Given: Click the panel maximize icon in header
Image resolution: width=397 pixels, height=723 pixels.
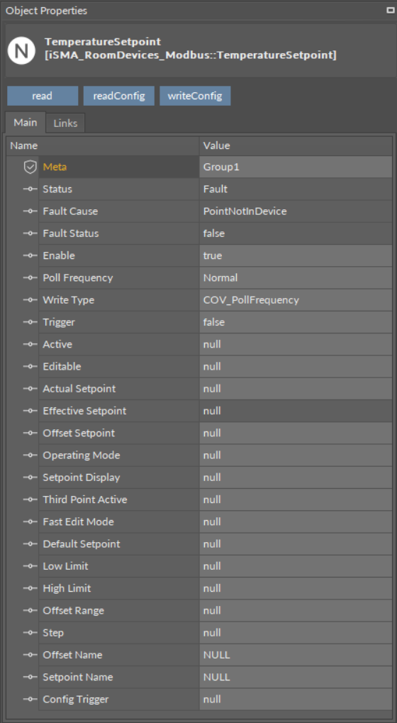Looking at the screenshot, I should tap(390, 10).
